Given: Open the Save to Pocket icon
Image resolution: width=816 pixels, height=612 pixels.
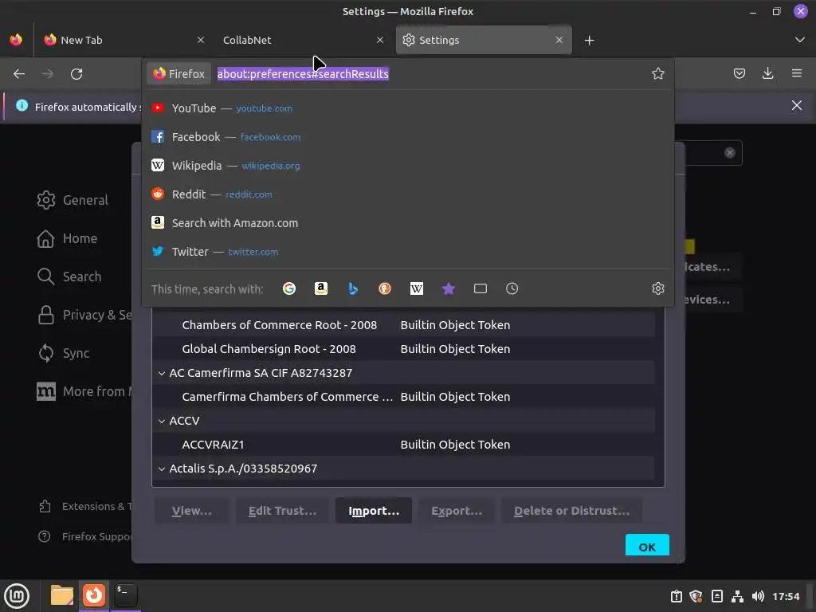Looking at the screenshot, I should coord(739,73).
